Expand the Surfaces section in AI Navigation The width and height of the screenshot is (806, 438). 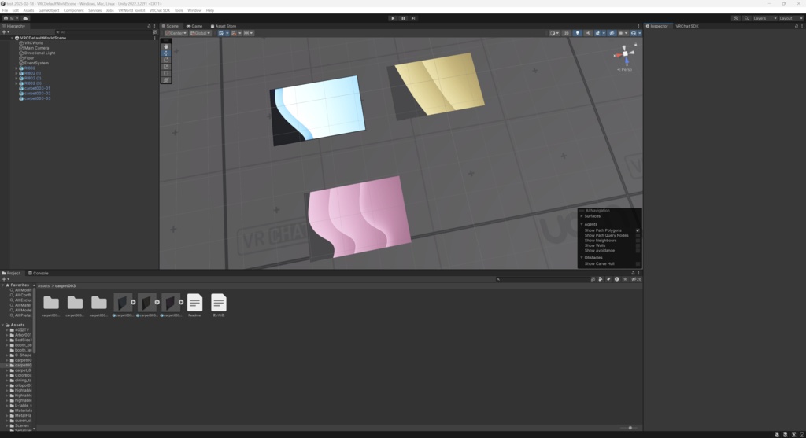pos(582,216)
